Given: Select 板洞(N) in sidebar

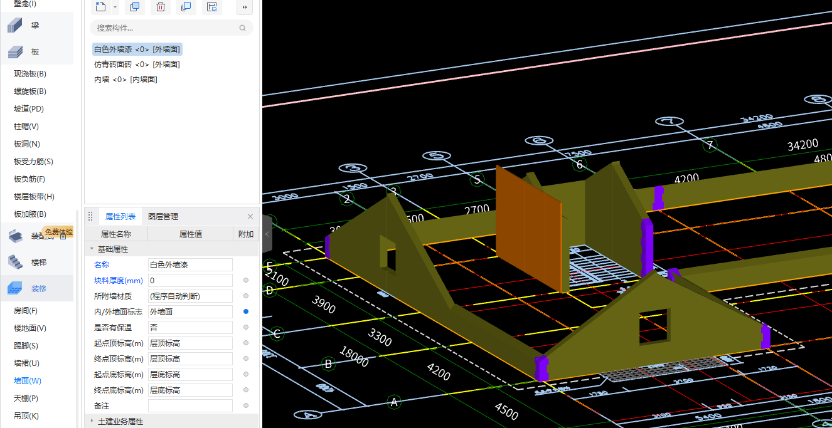Looking at the screenshot, I should click(x=27, y=144).
